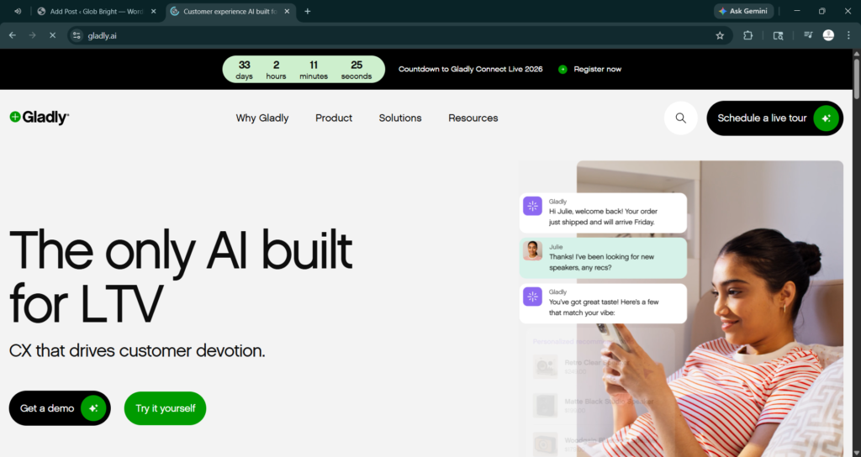The image size is (861, 457).
Task: Open the Chrome three-dot menu
Action: (848, 35)
